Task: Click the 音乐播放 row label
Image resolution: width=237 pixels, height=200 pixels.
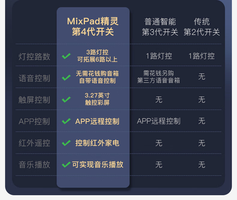Action: [x=34, y=165]
